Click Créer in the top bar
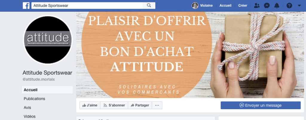Image resolution: width=306 pixels, height=120 pixels. click(243, 6)
